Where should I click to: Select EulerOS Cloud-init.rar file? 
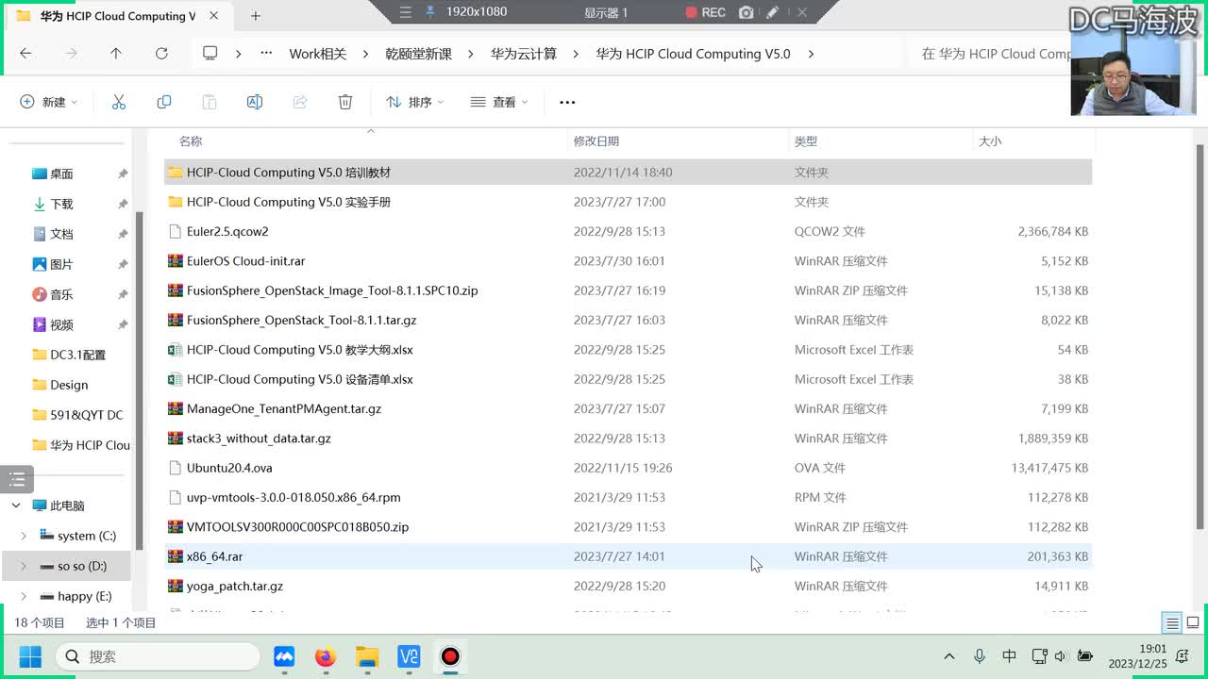pos(629,261)
